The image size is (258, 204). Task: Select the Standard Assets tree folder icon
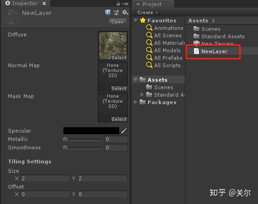point(149,95)
